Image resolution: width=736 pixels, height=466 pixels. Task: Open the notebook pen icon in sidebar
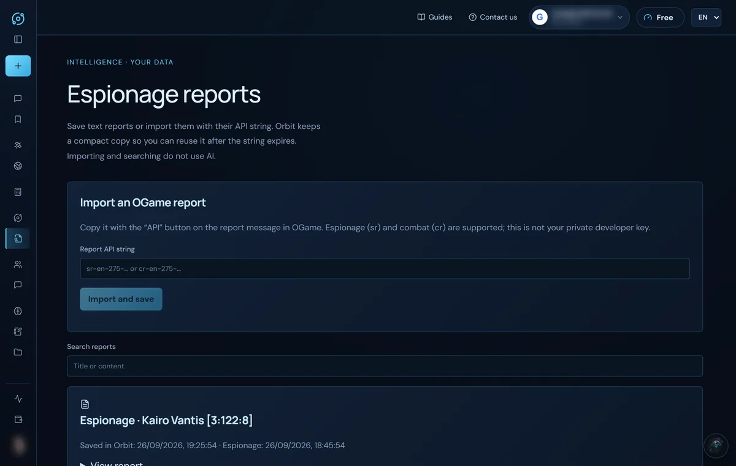[18, 332]
